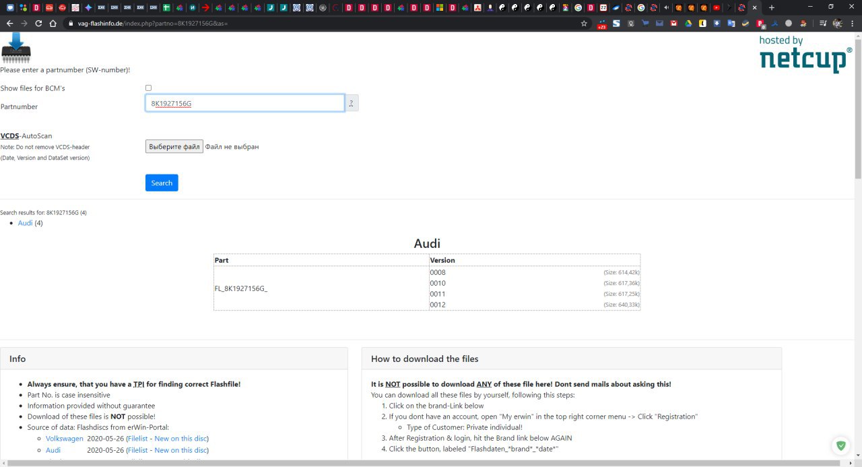Viewport: 862px width, 467px height.
Task: Open the media controls icon
Action: click(823, 23)
